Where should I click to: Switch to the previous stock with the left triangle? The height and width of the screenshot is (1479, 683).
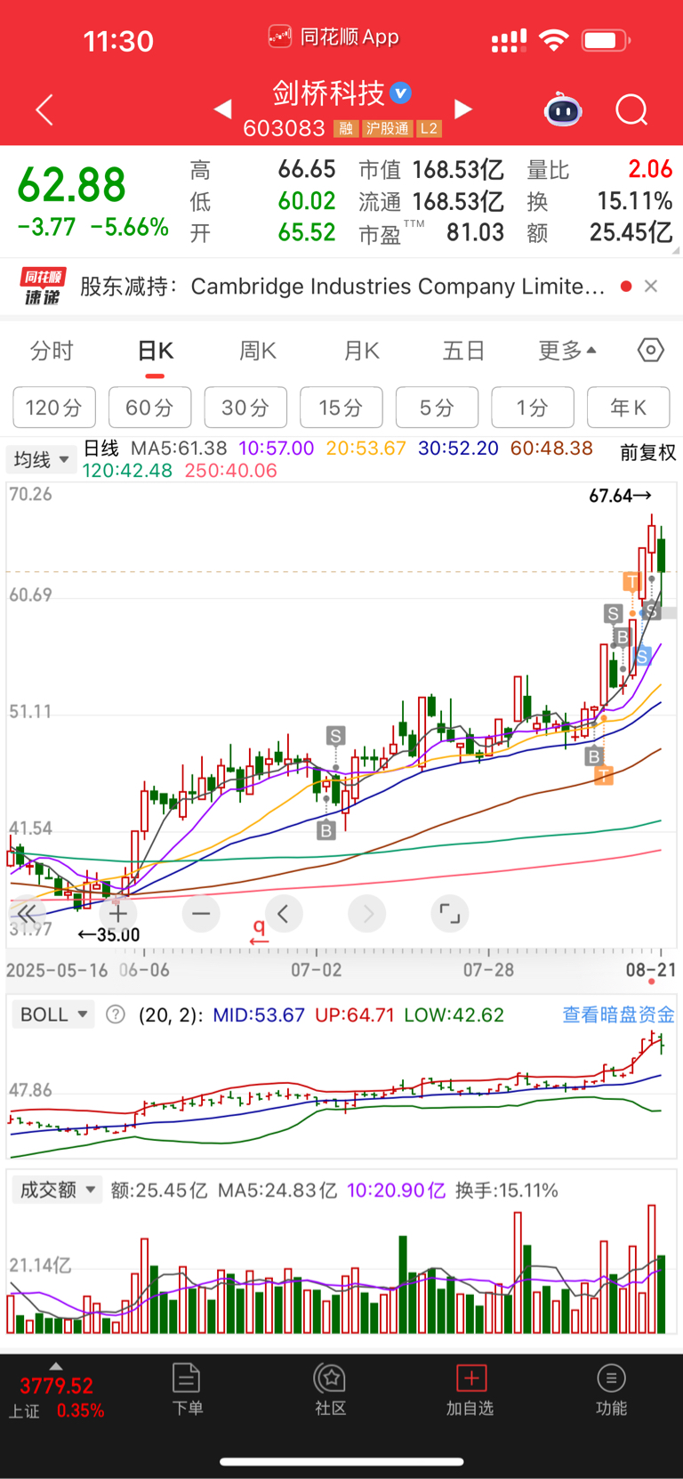pos(223,109)
